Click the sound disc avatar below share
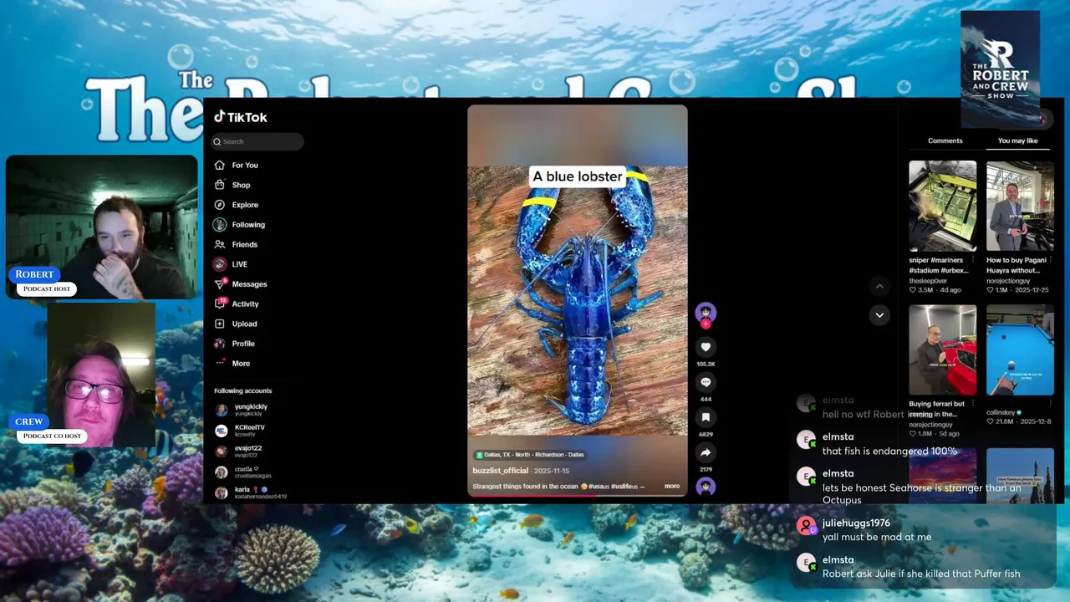1070x602 pixels. click(x=706, y=486)
